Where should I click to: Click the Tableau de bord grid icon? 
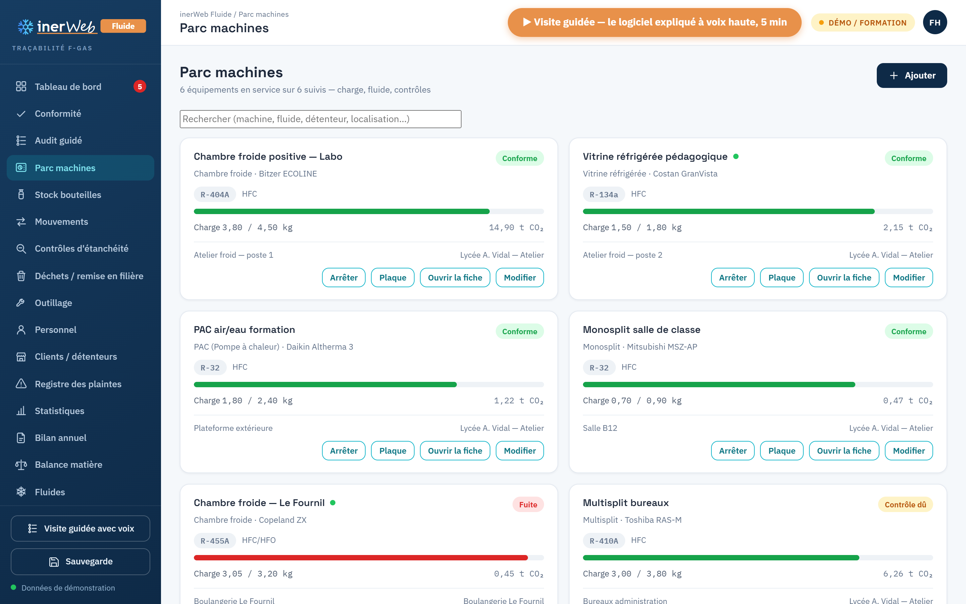[x=21, y=87]
